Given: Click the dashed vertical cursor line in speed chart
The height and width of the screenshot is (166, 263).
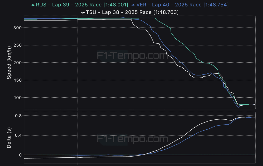Looking at the screenshot, I should [x=78, y=64].
